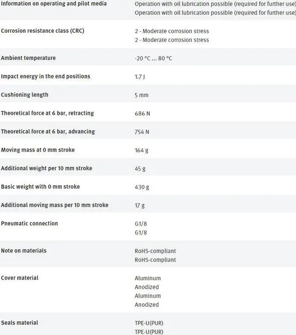Click 'Additional weight per 10 mm stroke'
296x335 pixels.
point(46,168)
